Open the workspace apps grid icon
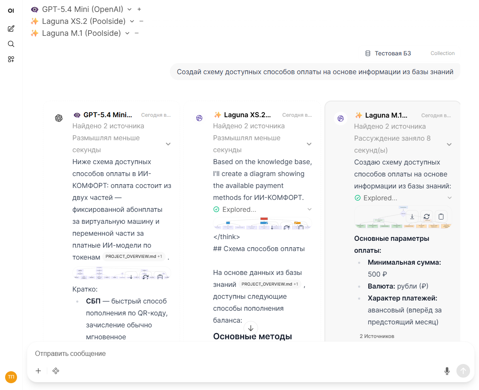Viewport: 479px width, 390px height. (x=11, y=59)
